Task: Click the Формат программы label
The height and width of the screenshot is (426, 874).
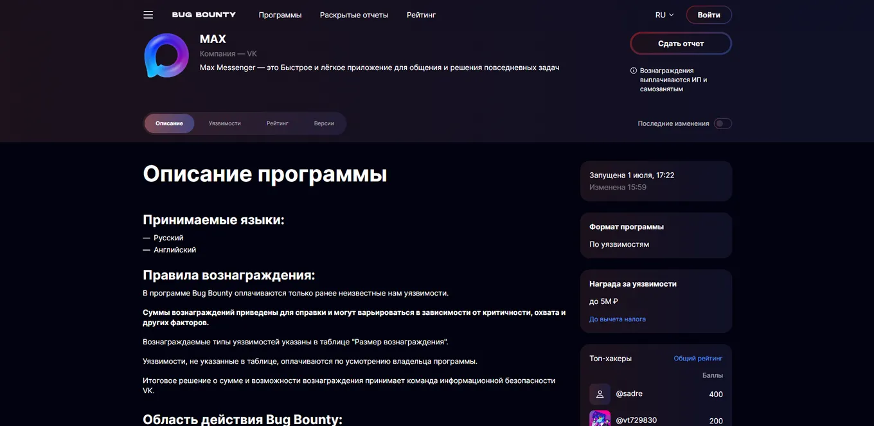Action: [x=627, y=227]
